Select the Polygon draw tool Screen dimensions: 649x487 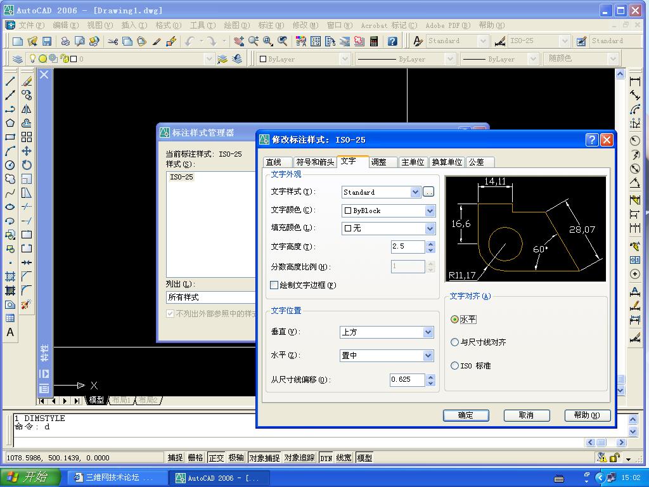pos(10,123)
